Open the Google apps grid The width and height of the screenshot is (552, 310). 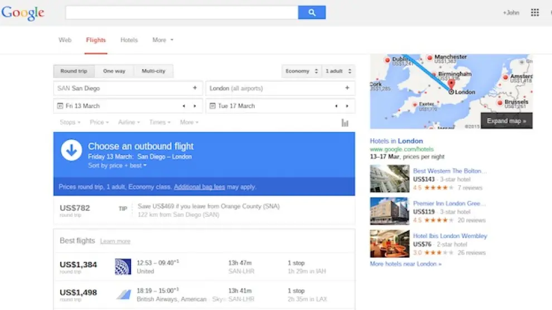tap(535, 12)
